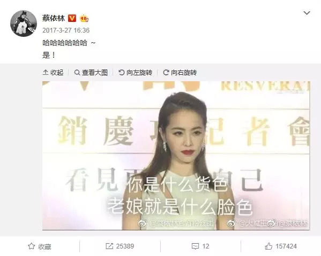321x256 pixels.
Task: Collapse the image with 收起
Action: (x=53, y=73)
